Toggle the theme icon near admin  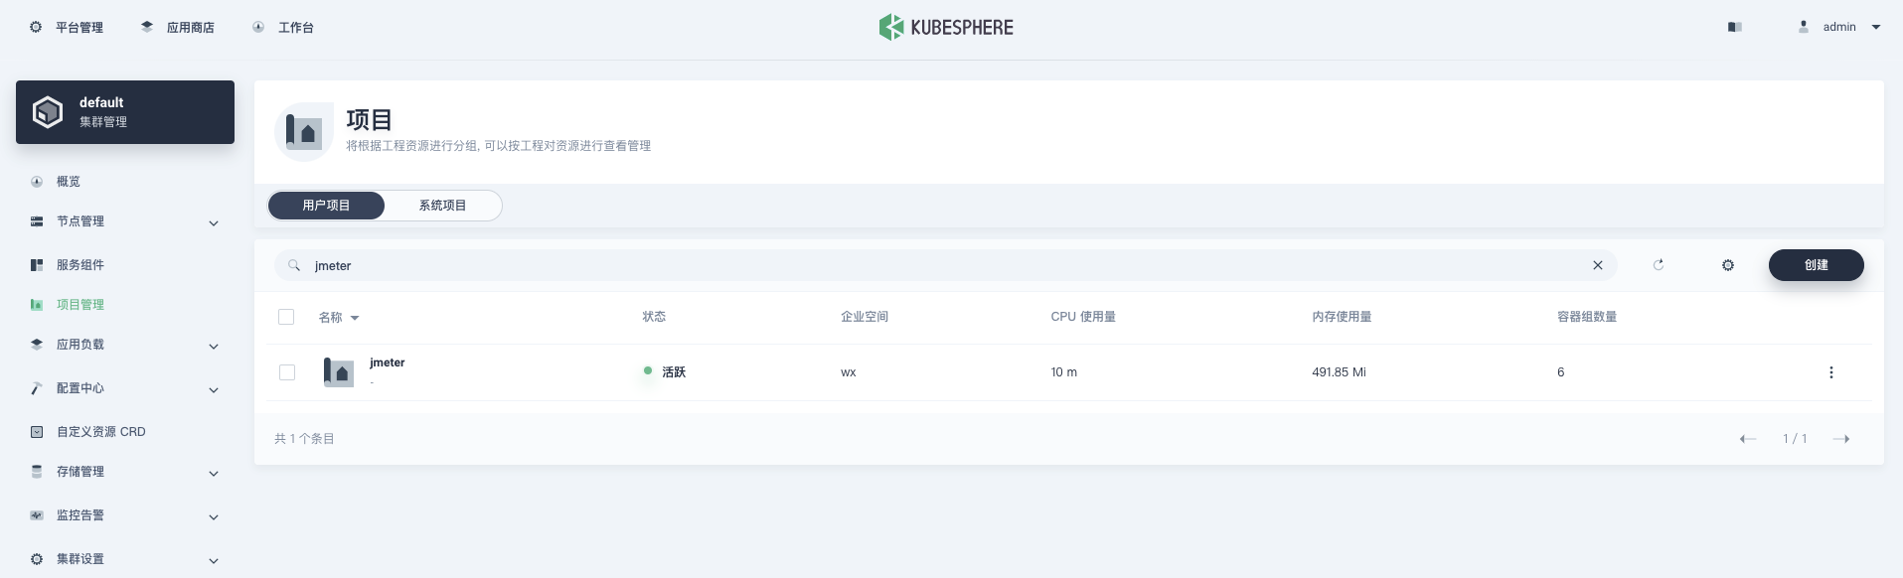(1735, 27)
